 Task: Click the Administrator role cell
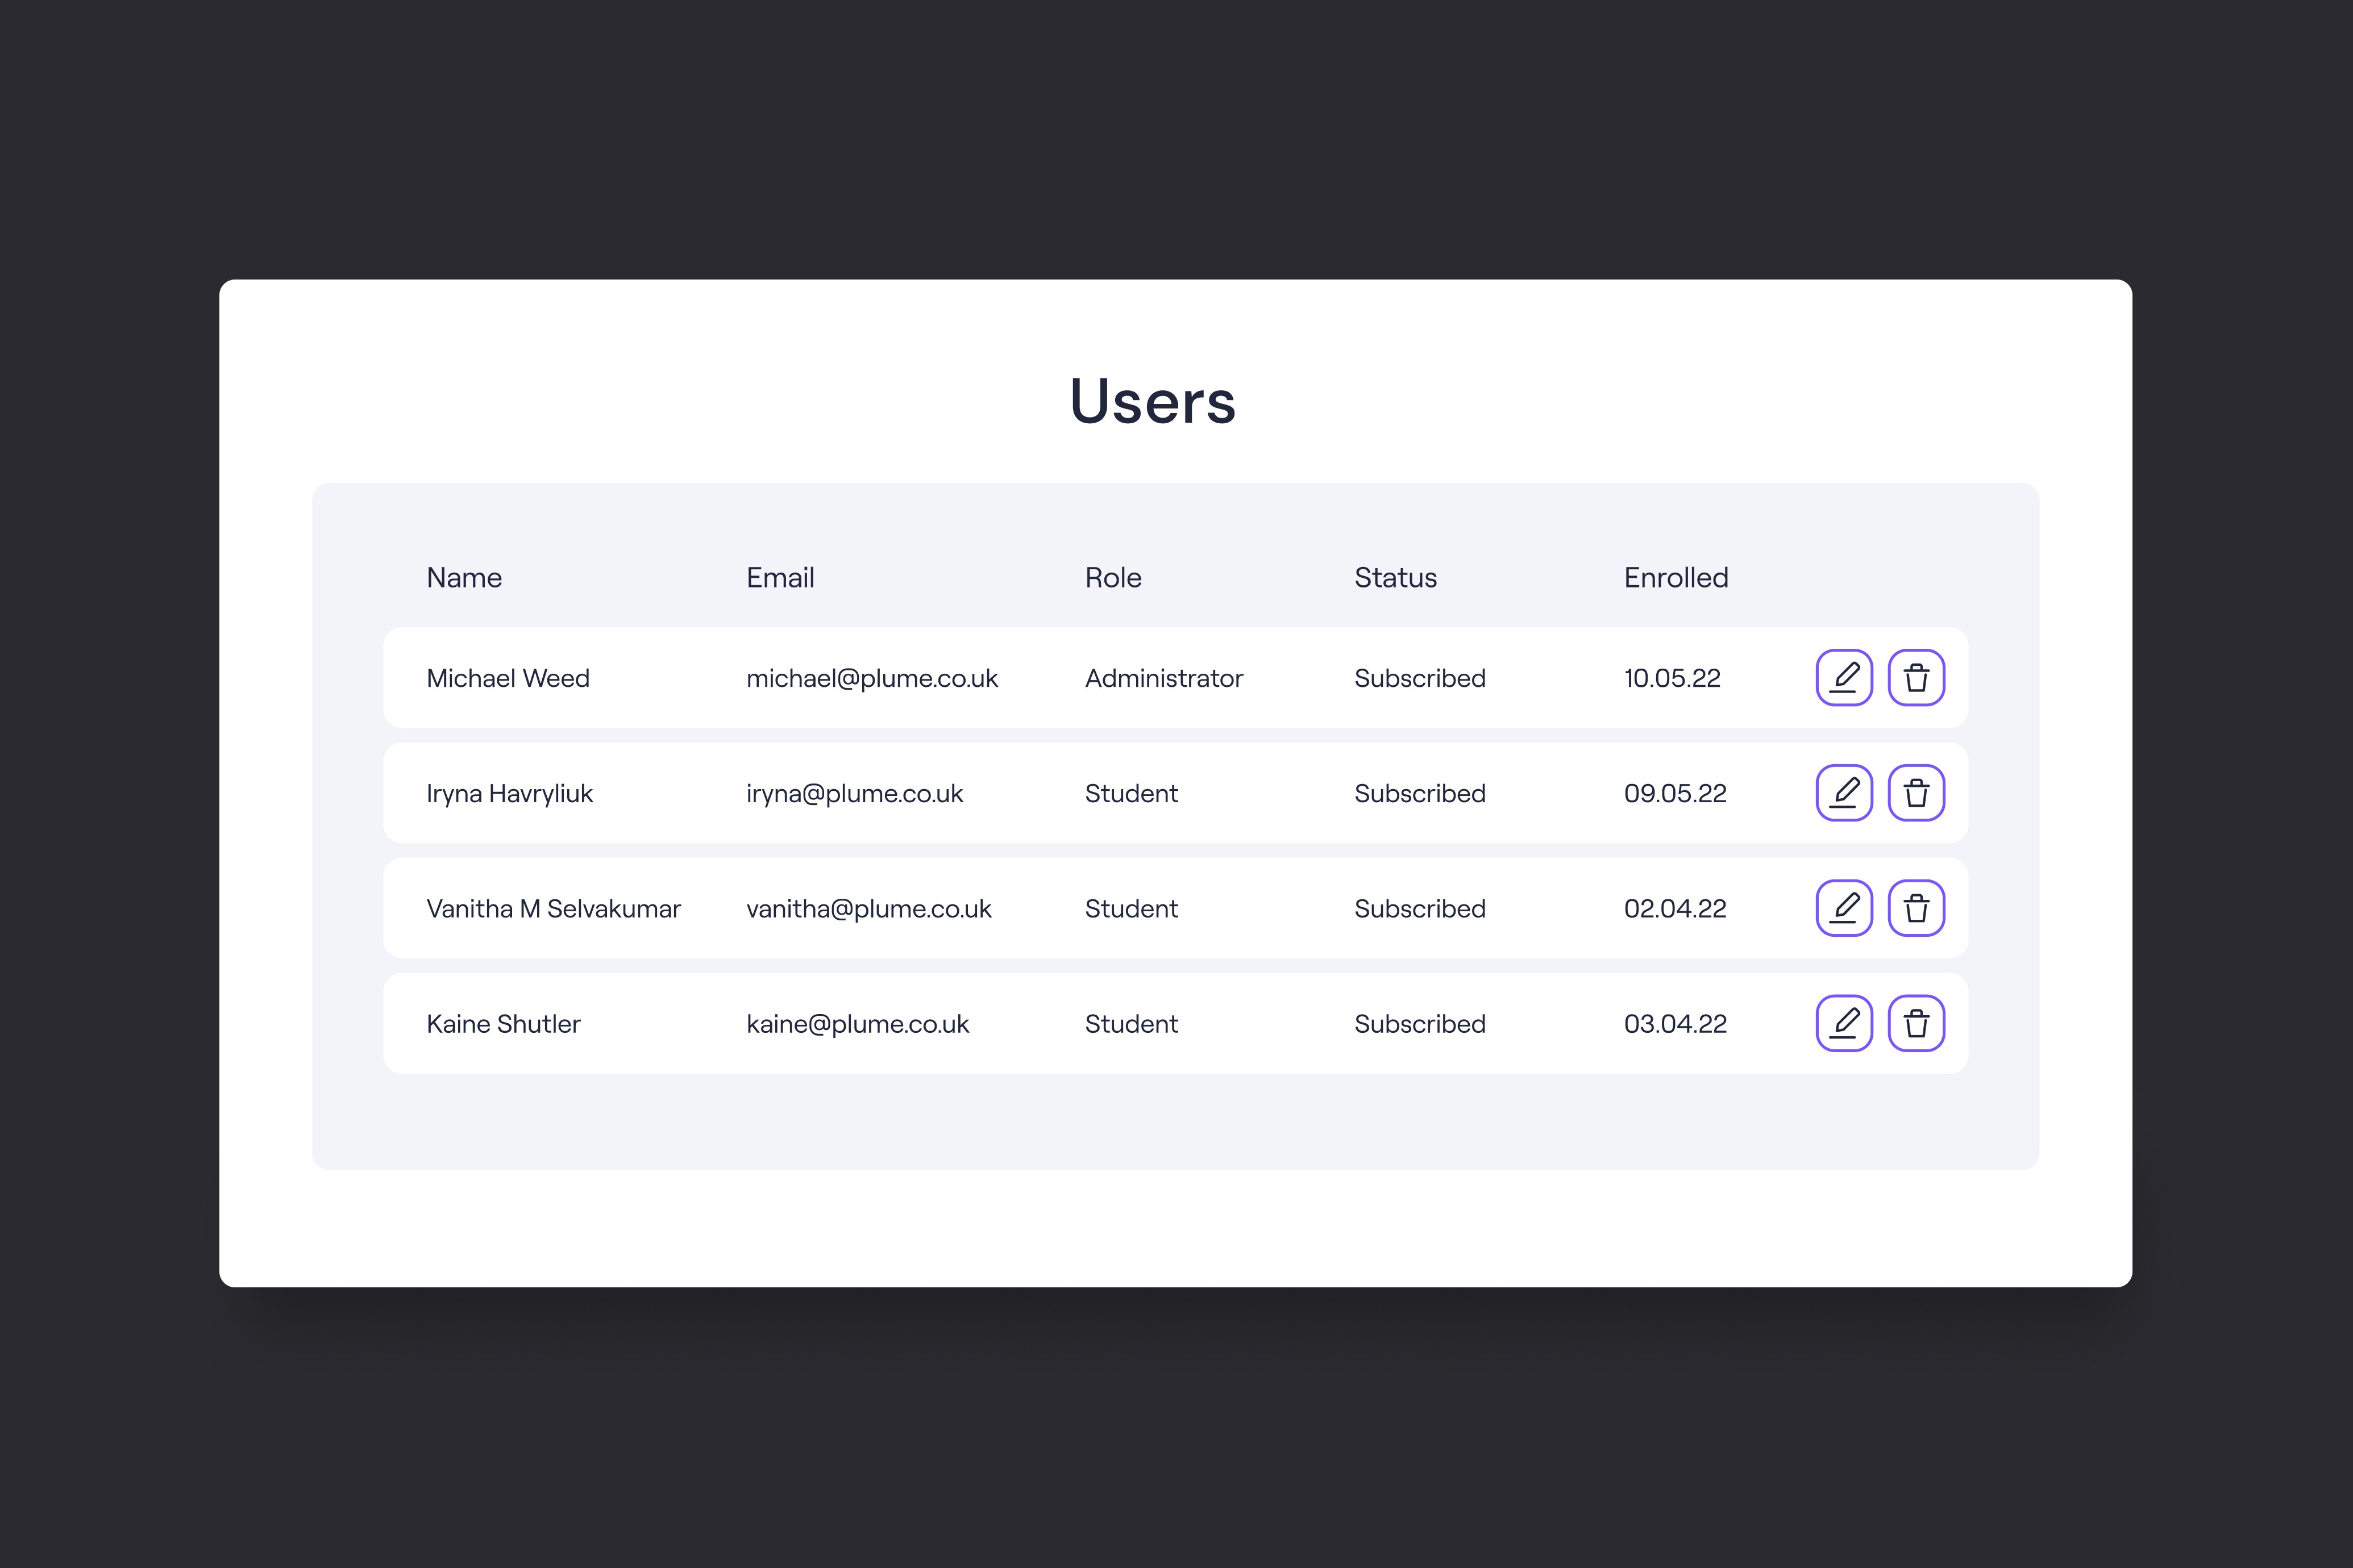coord(1163,679)
